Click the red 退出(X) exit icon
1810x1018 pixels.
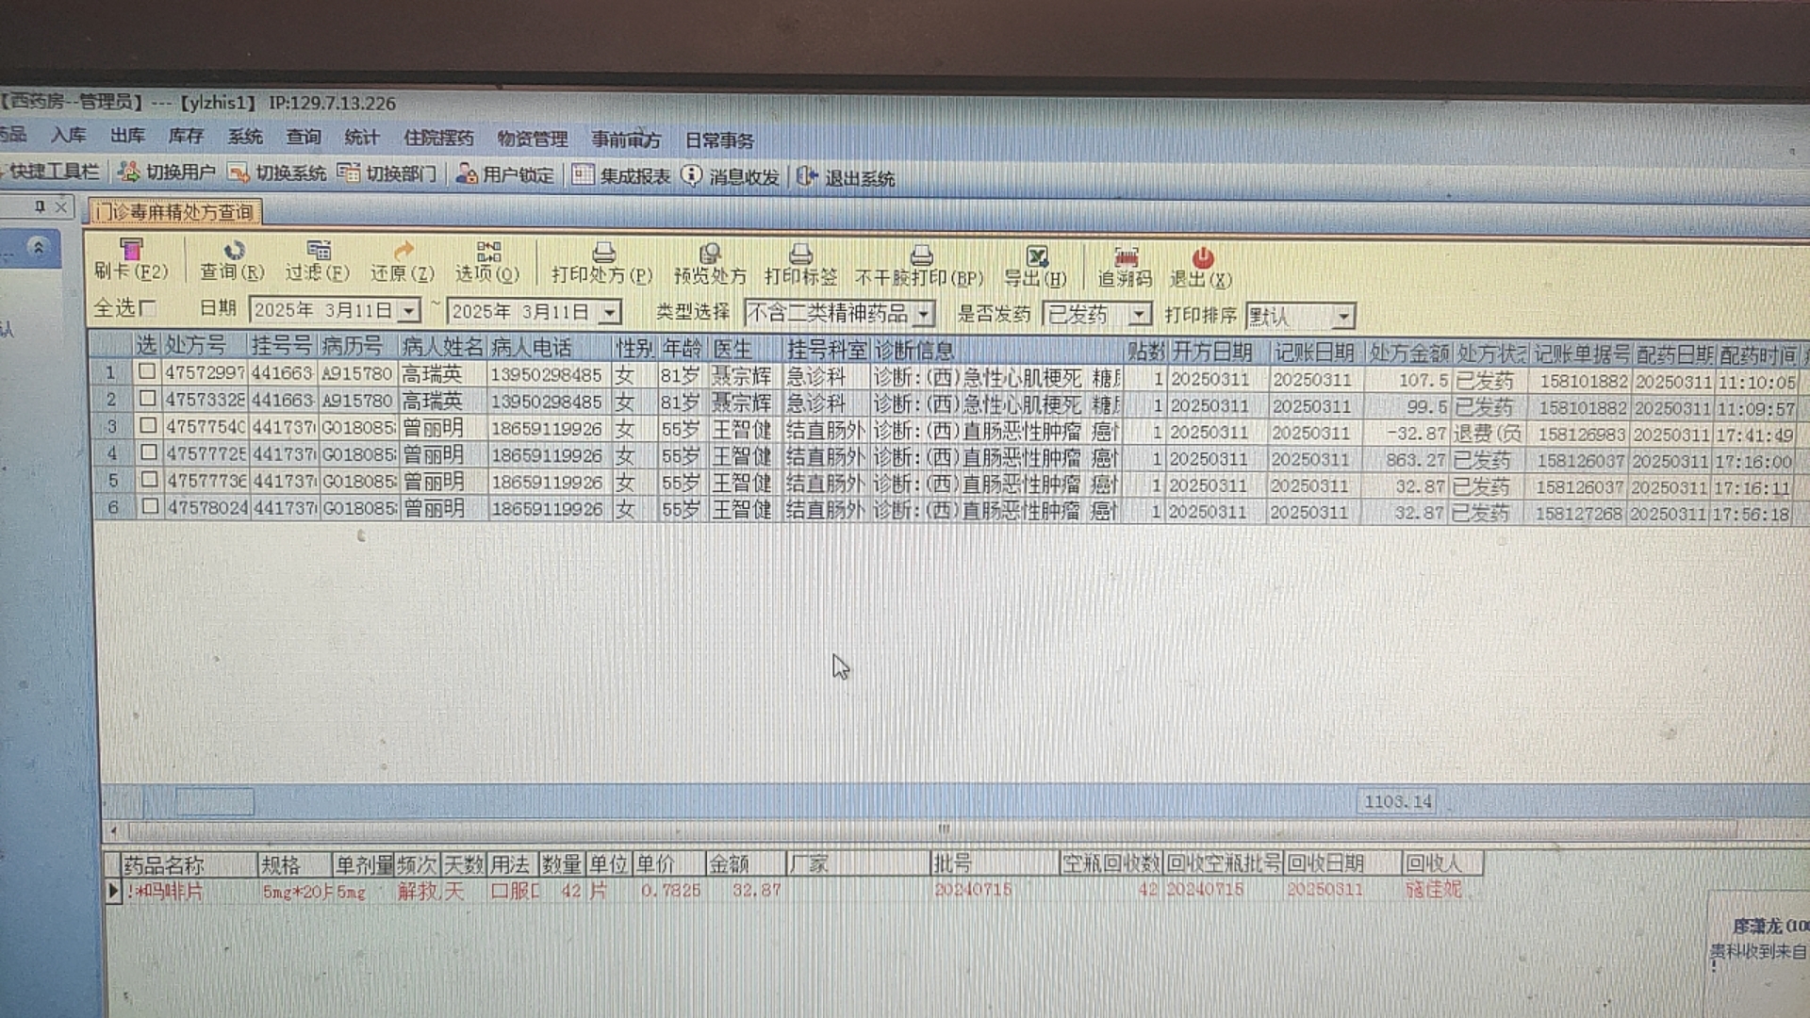tap(1202, 258)
